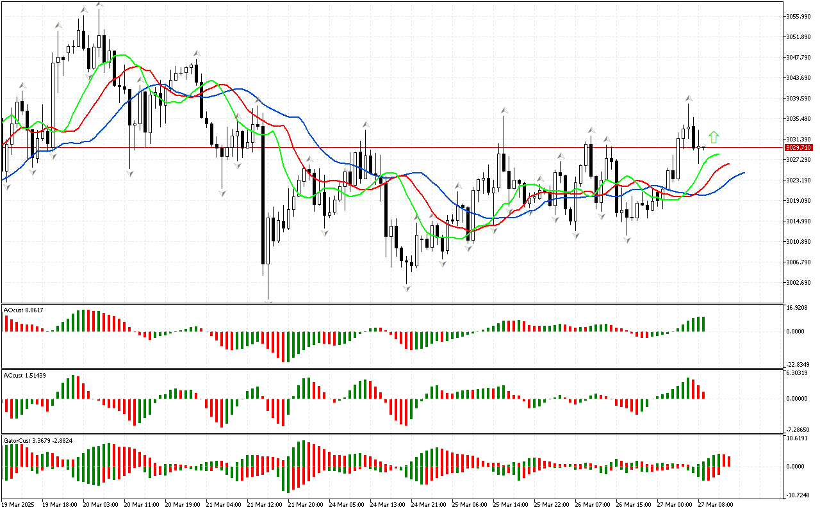
Task: Click the 21 Mar 12:00 time label
Action: 265,505
